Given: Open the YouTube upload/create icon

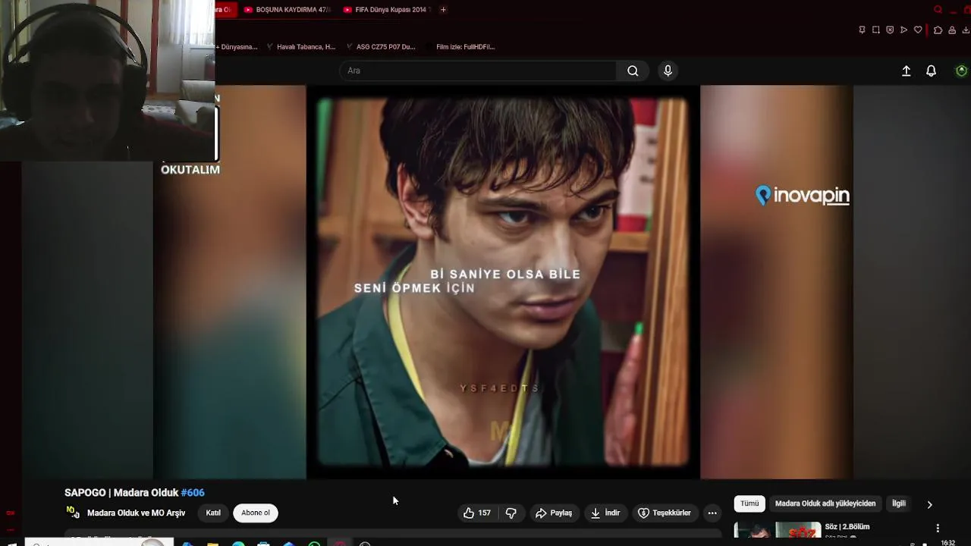Looking at the screenshot, I should [x=906, y=71].
